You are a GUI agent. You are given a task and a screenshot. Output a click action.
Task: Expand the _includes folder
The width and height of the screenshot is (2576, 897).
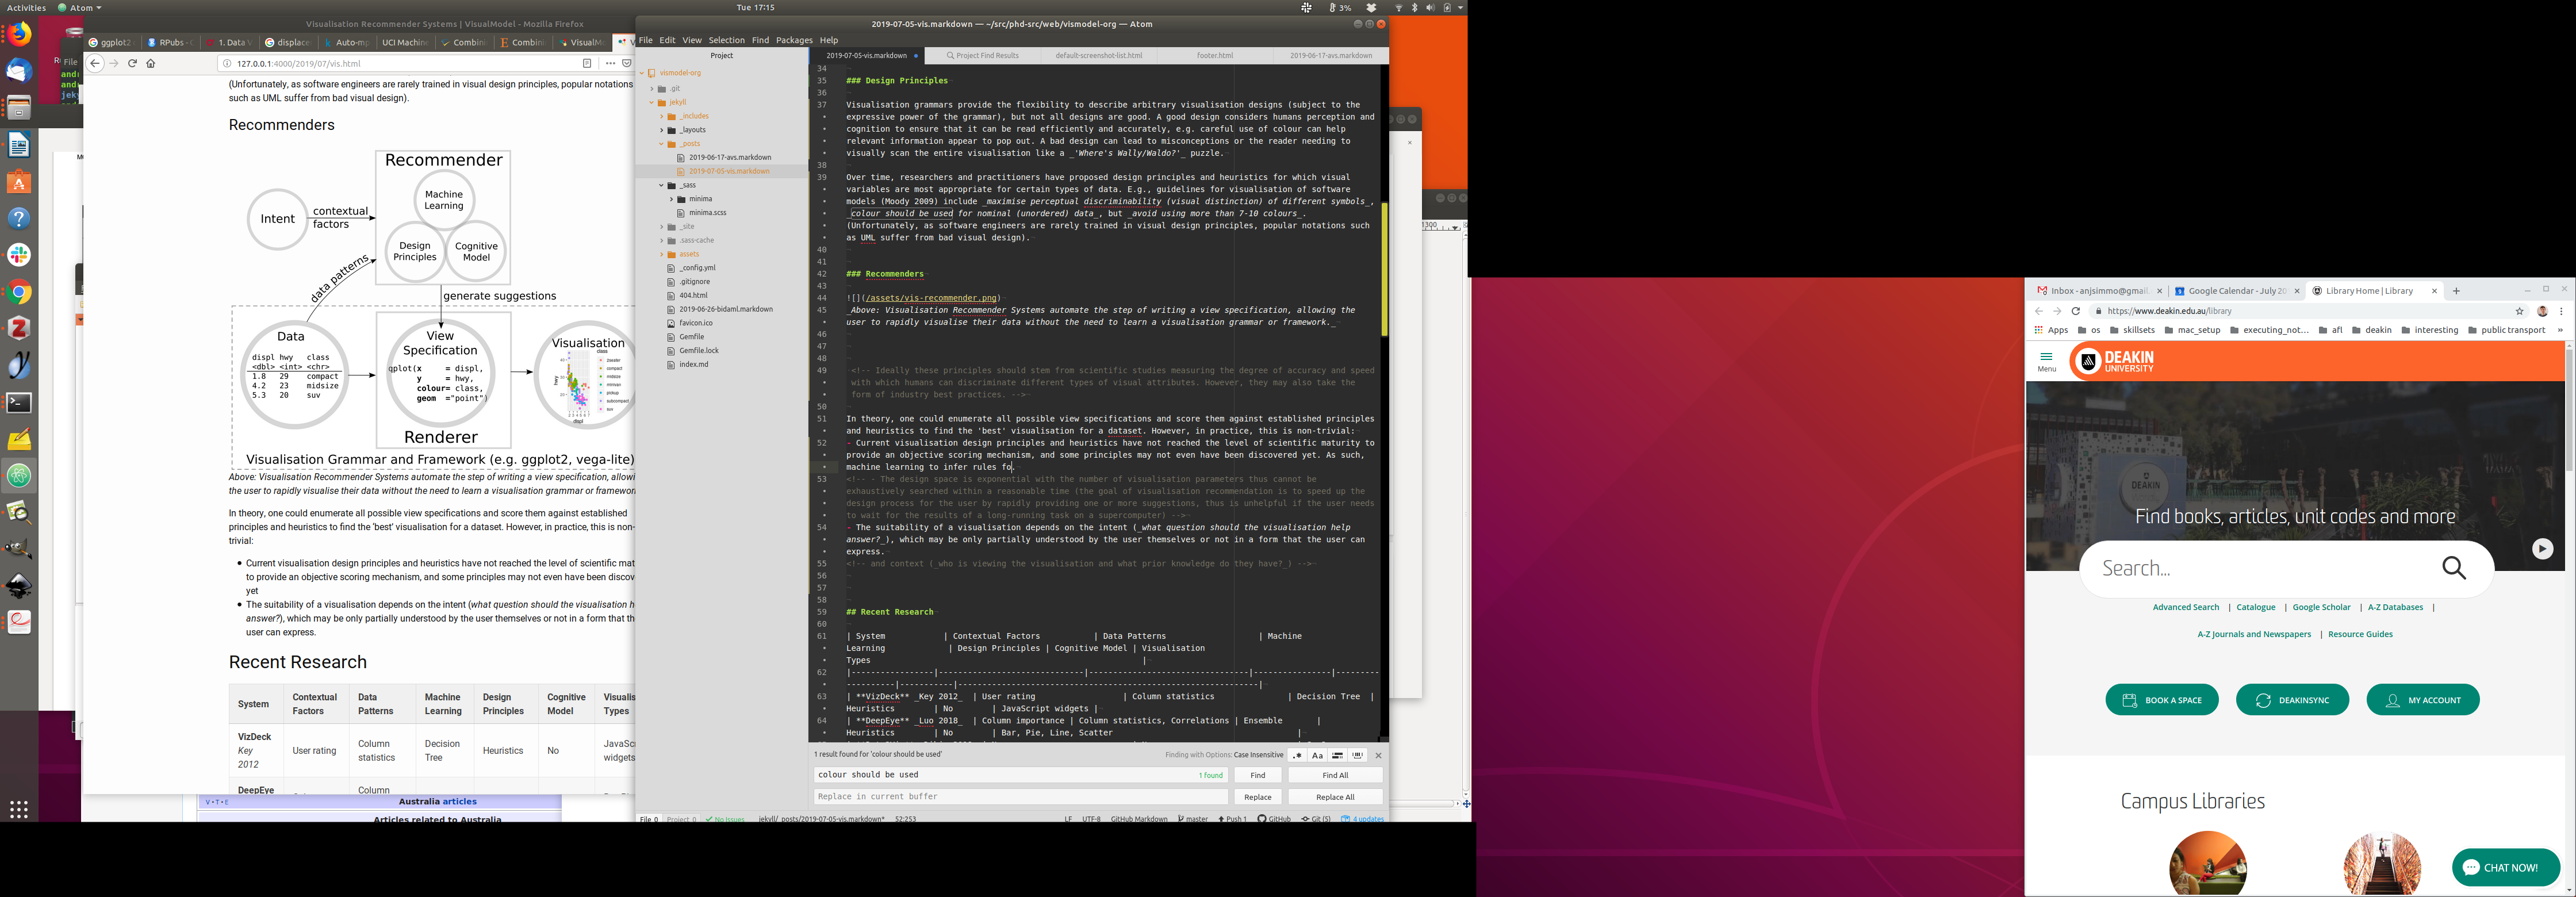coord(694,116)
